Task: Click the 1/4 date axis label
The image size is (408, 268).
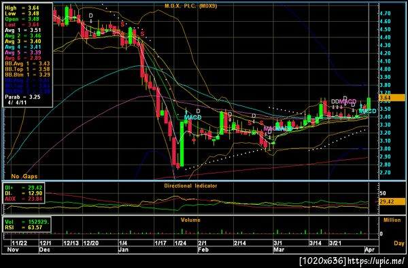Action: pos(123,244)
